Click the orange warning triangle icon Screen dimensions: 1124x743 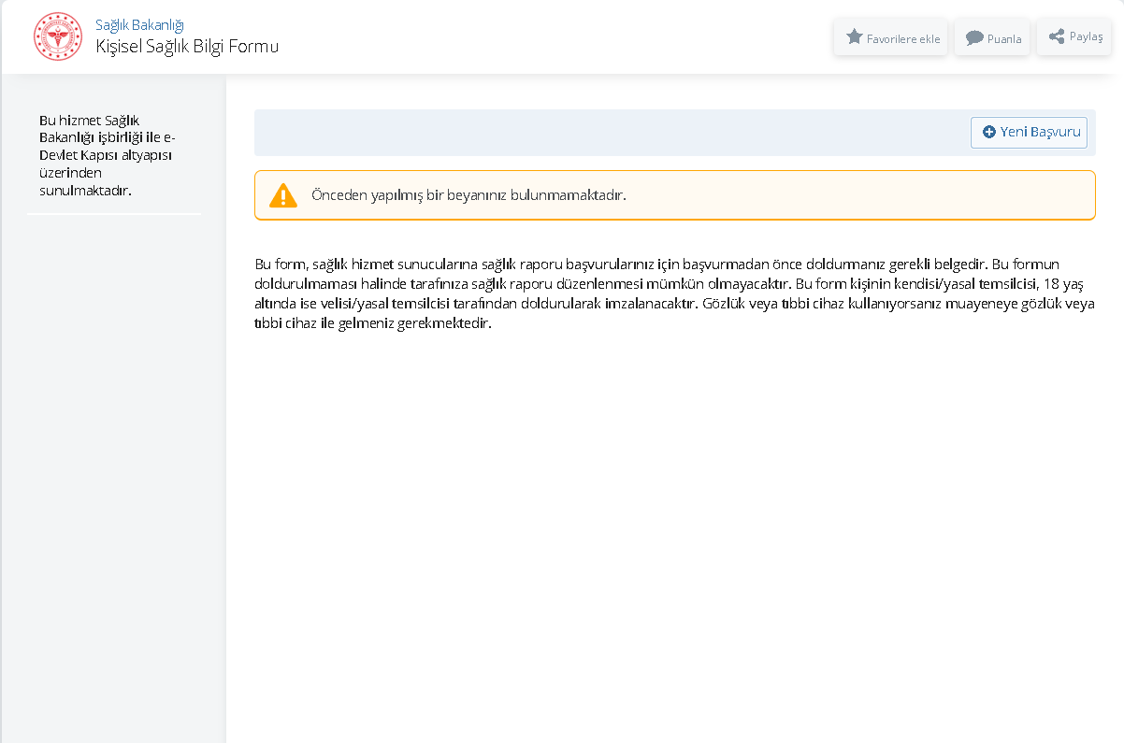(x=283, y=195)
